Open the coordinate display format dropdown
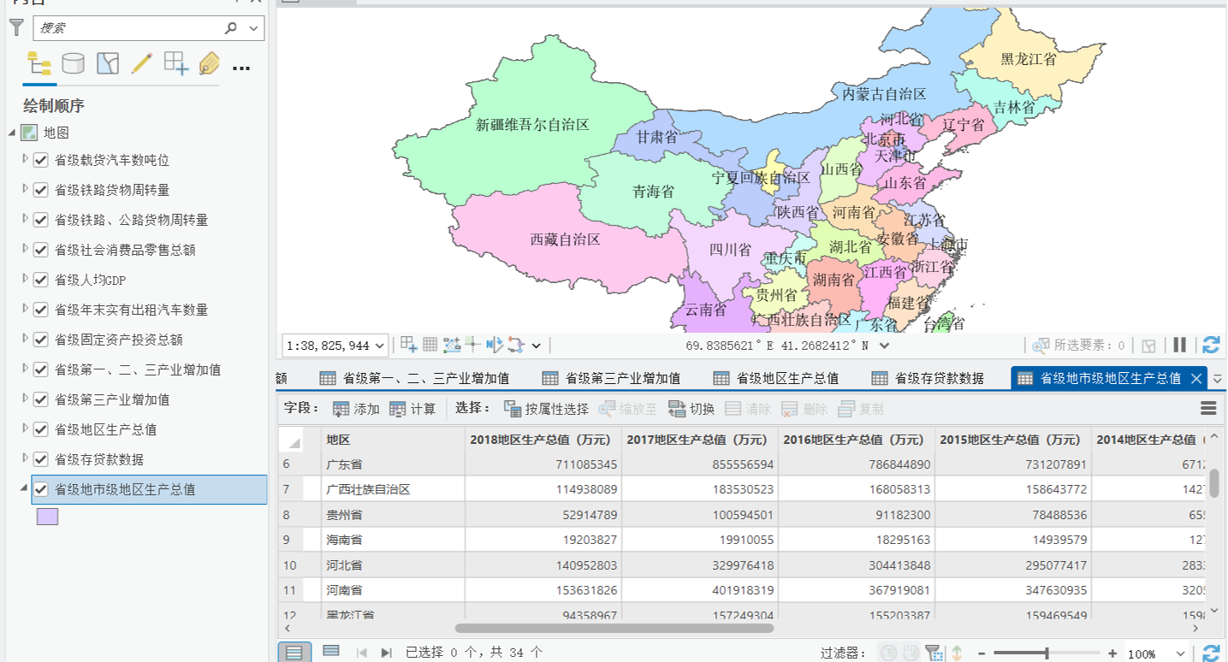The width and height of the screenshot is (1228, 662). point(885,346)
